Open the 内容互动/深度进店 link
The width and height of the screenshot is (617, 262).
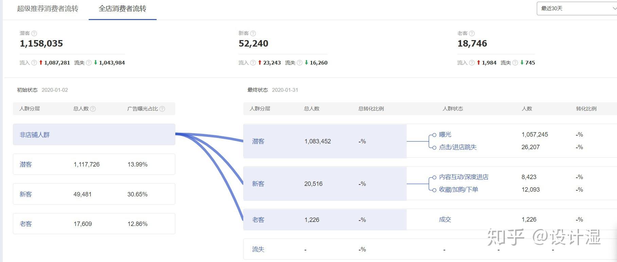click(463, 177)
